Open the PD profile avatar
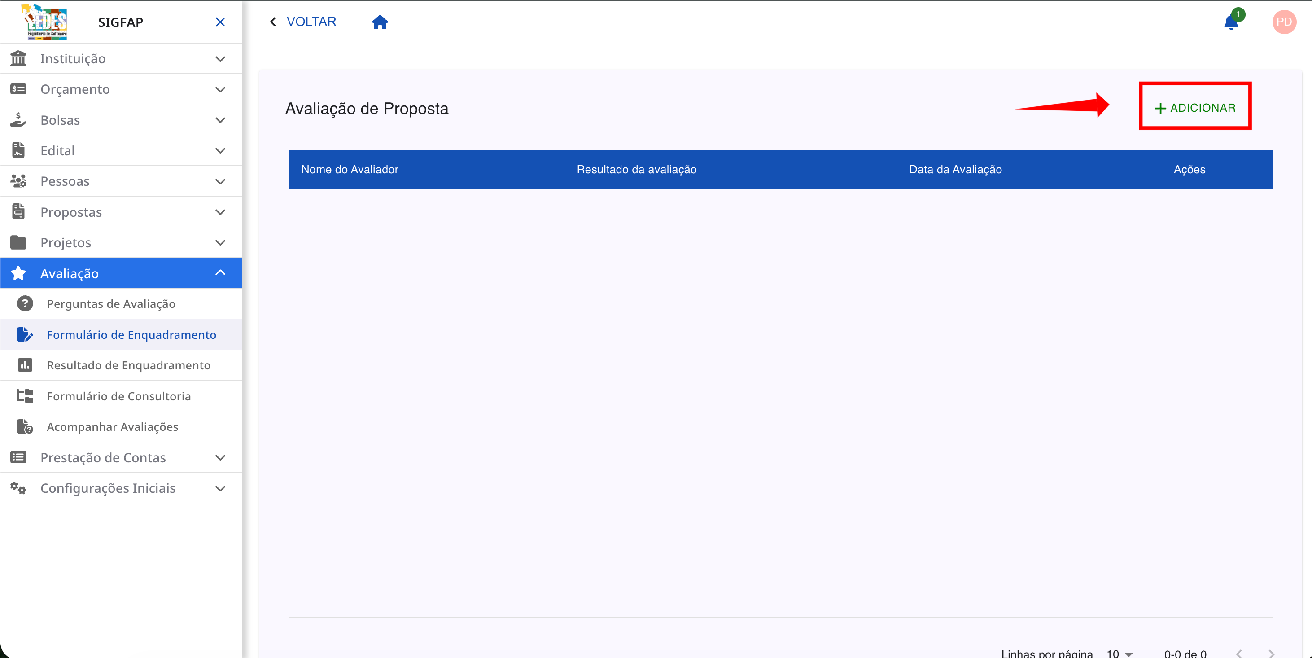The height and width of the screenshot is (658, 1312). [1284, 22]
